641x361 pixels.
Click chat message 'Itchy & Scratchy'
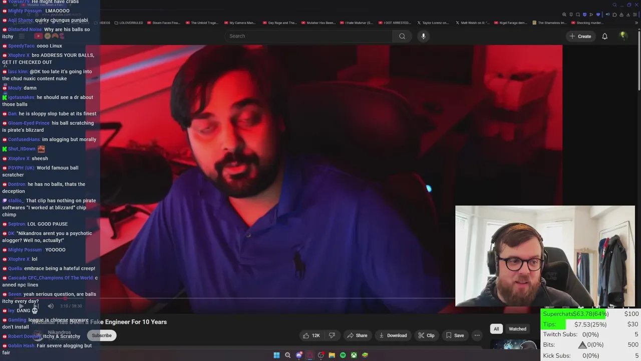[x=62, y=336]
